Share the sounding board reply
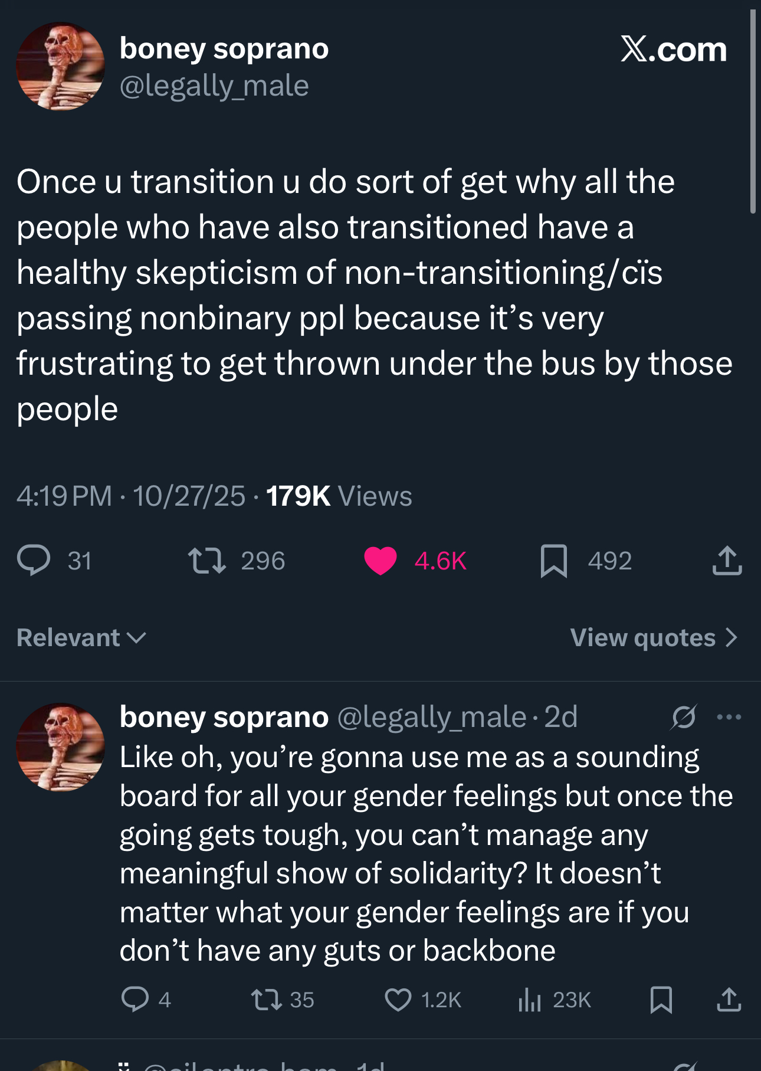The image size is (761, 1071). (x=729, y=1000)
